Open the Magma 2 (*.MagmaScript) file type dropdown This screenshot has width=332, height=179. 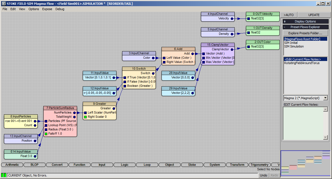(x=326, y=98)
